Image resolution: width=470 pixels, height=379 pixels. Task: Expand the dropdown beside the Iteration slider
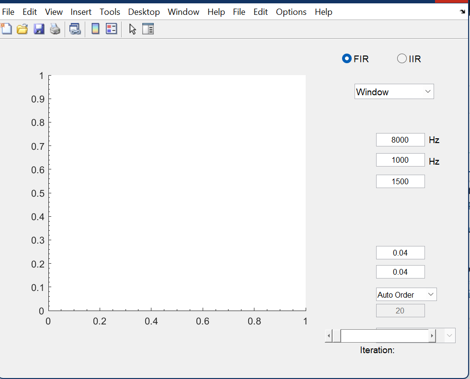448,335
